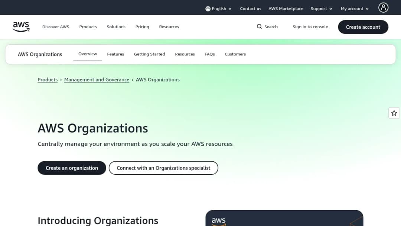Click Connect with an Organizations specialist button
The image size is (401, 226).
pyautogui.click(x=163, y=168)
